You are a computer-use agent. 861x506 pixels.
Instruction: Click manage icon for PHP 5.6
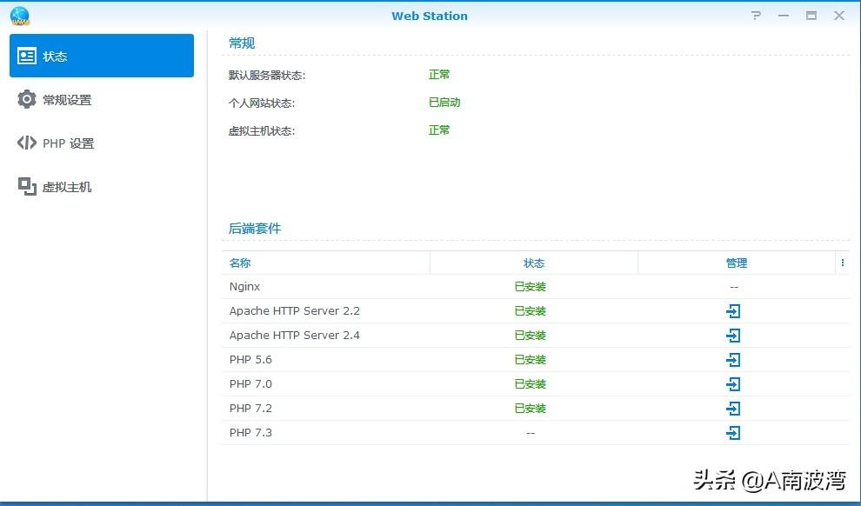(733, 360)
